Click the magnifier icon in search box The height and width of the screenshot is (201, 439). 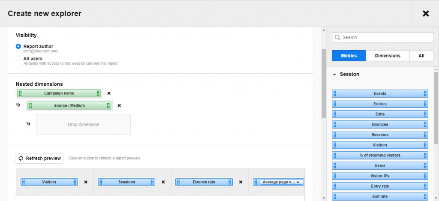pyautogui.click(x=337, y=37)
